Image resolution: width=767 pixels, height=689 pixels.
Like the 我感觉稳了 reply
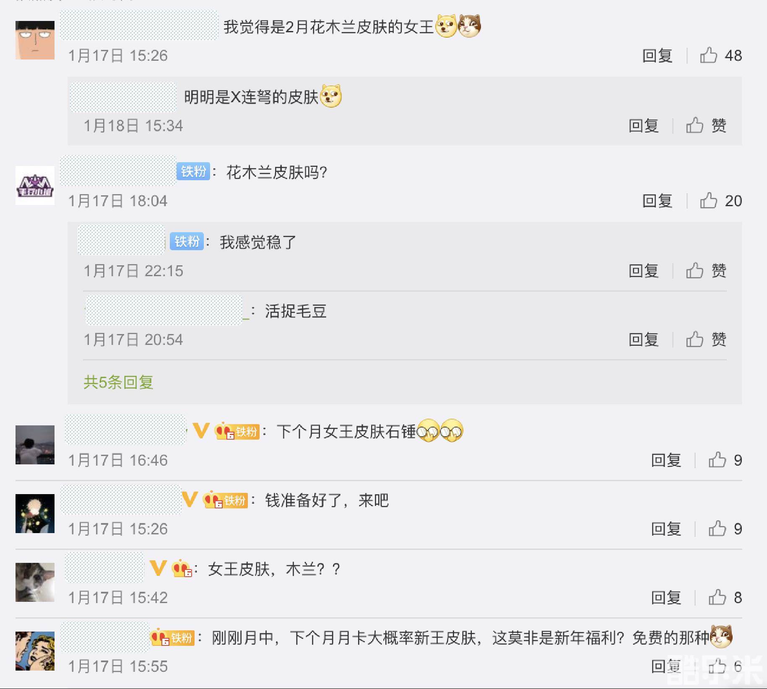tap(706, 271)
